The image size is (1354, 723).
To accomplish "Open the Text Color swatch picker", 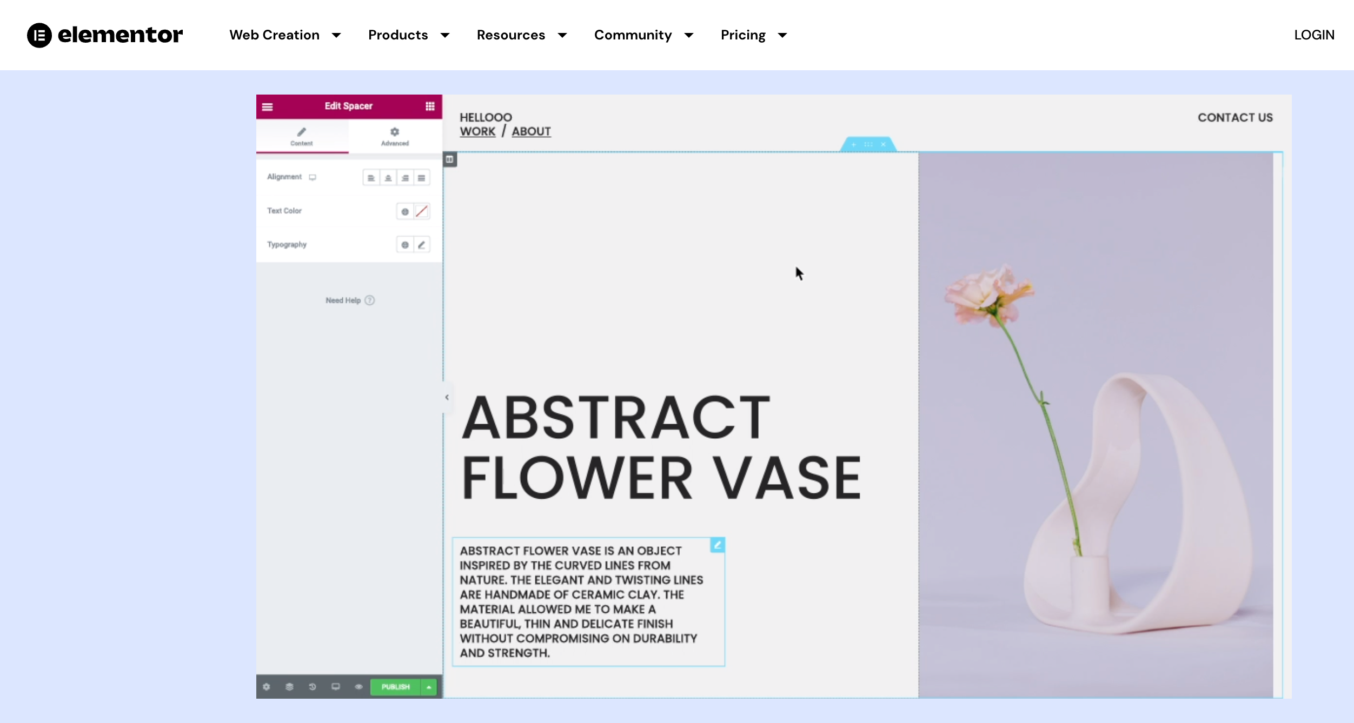I will 422,211.
